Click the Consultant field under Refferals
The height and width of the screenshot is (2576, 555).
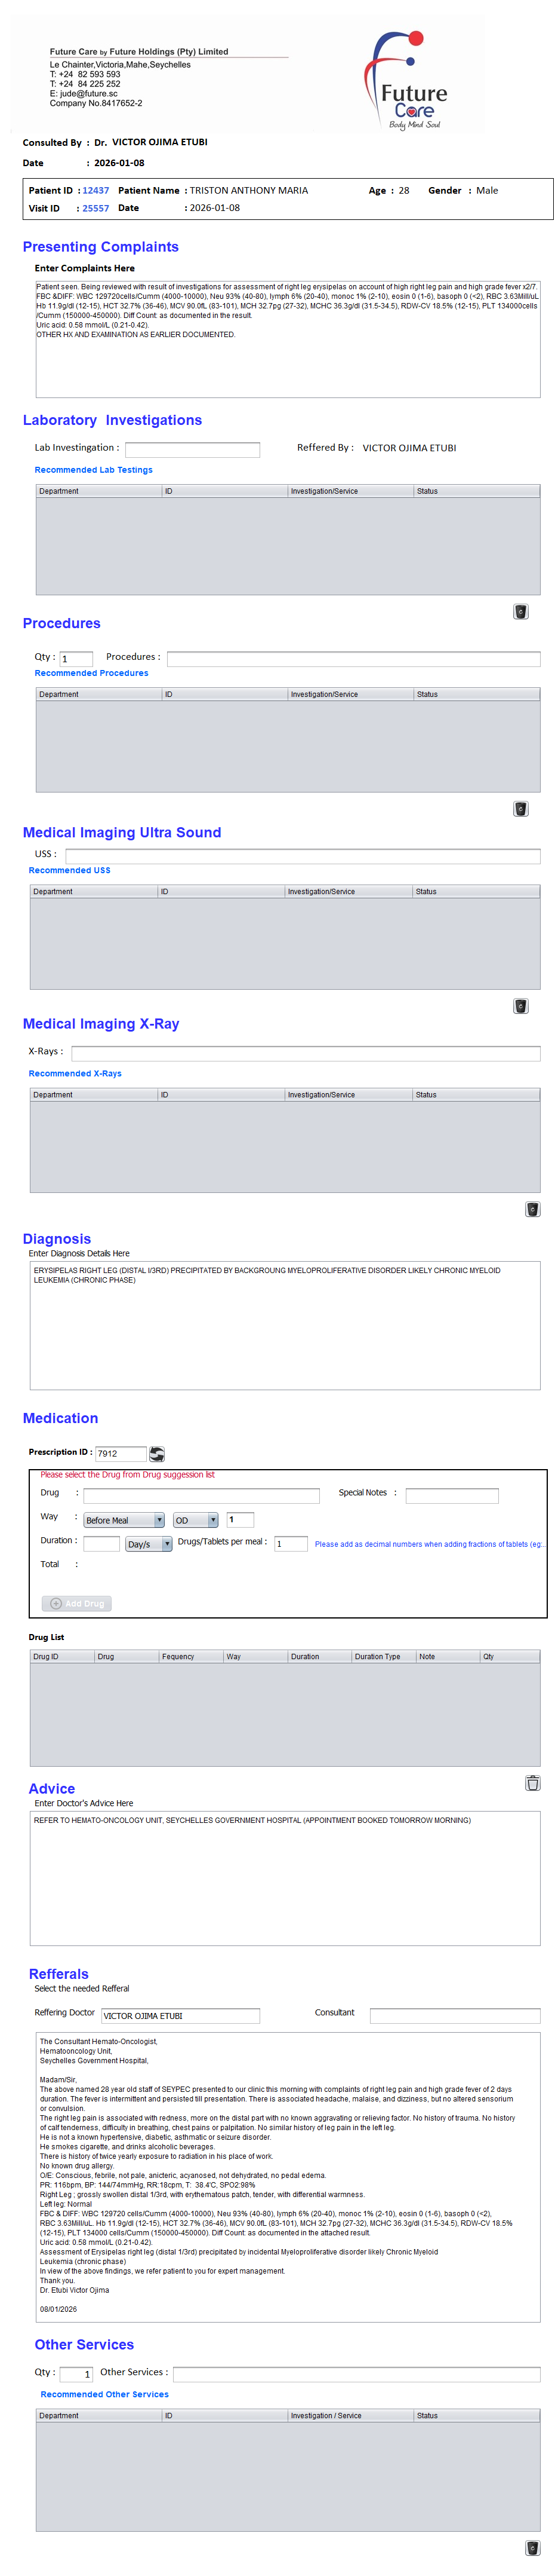[454, 2014]
